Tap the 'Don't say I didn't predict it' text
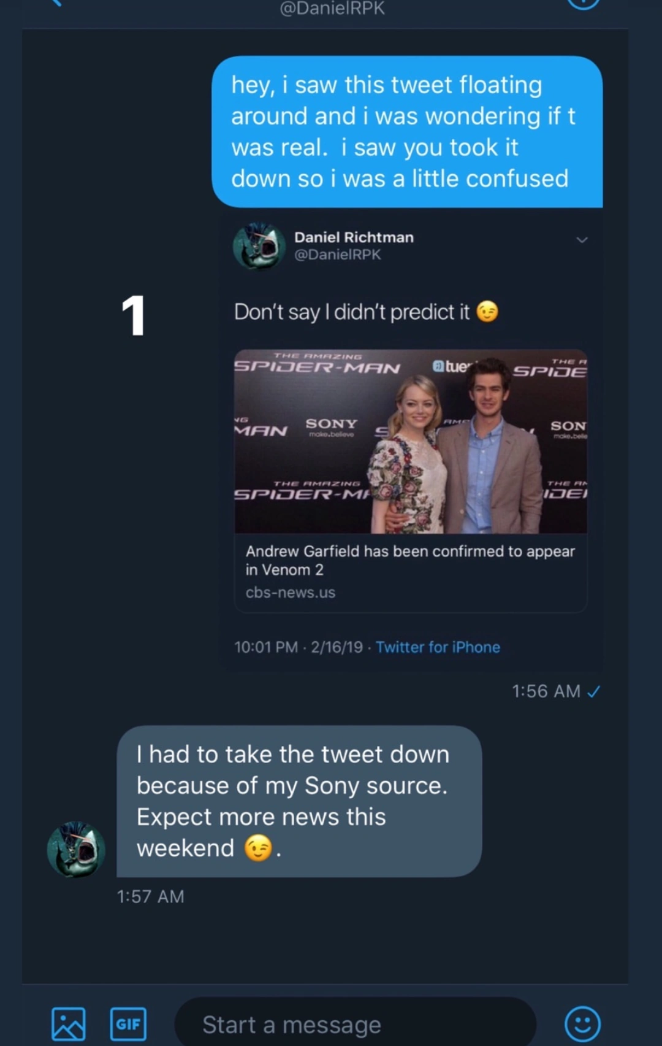The height and width of the screenshot is (1046, 662). pyautogui.click(x=352, y=312)
